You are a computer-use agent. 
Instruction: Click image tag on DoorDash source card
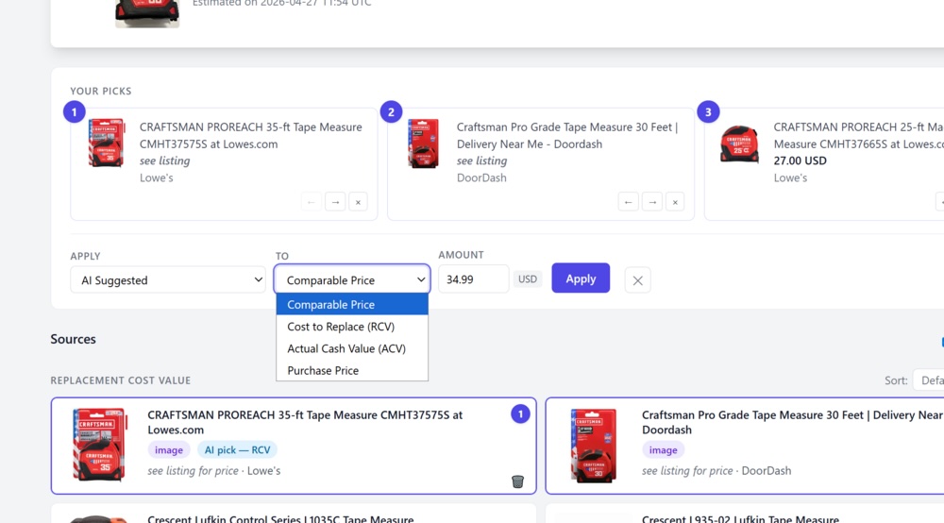coord(663,450)
